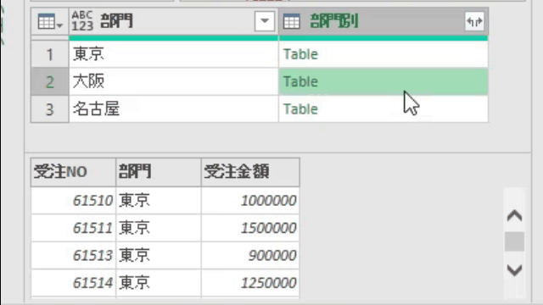Click the 名古屋 cell in the 部門 column
The width and height of the screenshot is (543, 305).
point(173,109)
